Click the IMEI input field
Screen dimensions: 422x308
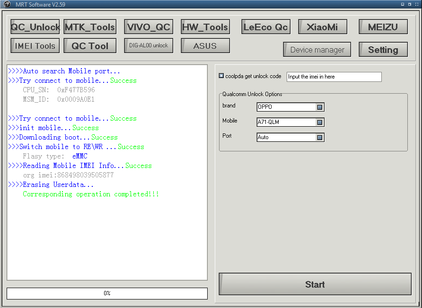pyautogui.click(x=334, y=77)
